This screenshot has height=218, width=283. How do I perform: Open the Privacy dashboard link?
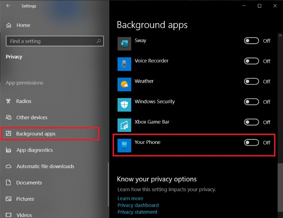(138, 205)
